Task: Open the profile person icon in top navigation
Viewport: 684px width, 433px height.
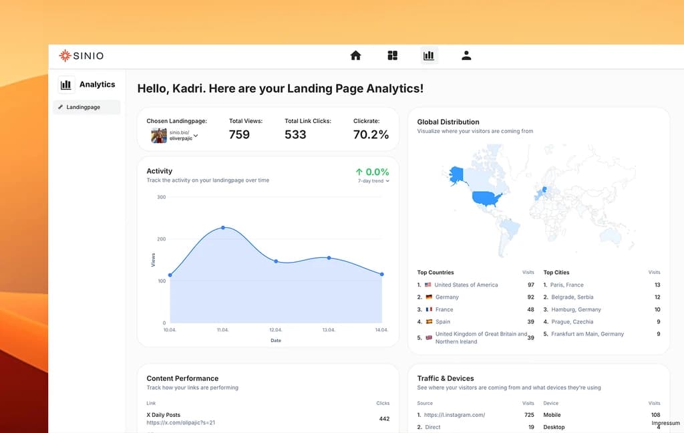Action: 466,55
